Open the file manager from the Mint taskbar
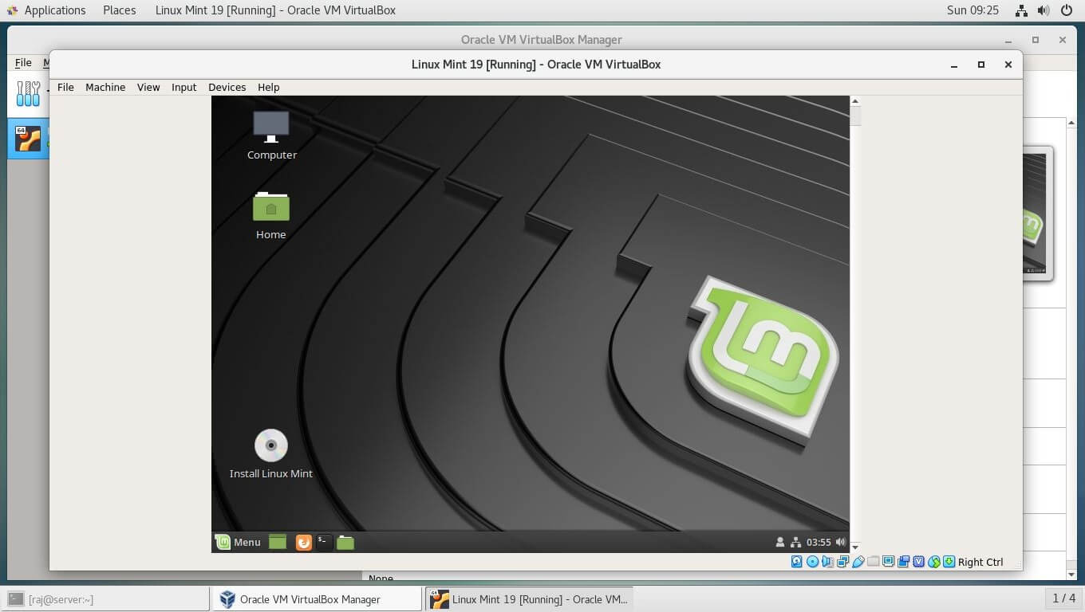Viewport: 1085px width, 612px height. point(345,542)
